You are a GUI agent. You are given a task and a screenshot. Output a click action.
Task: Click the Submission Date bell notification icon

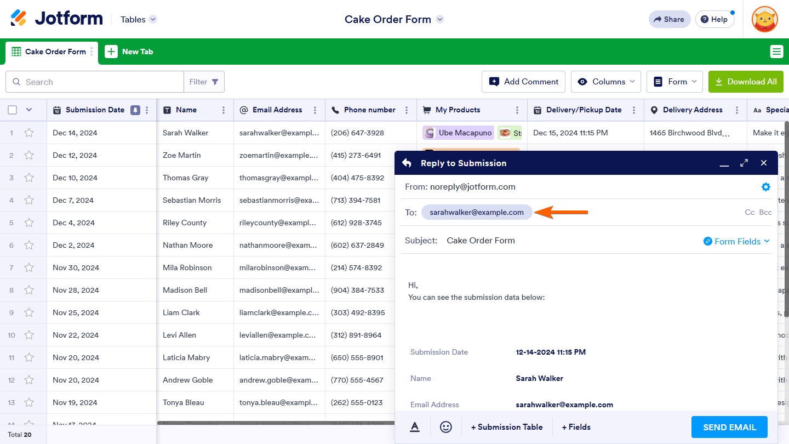point(135,110)
